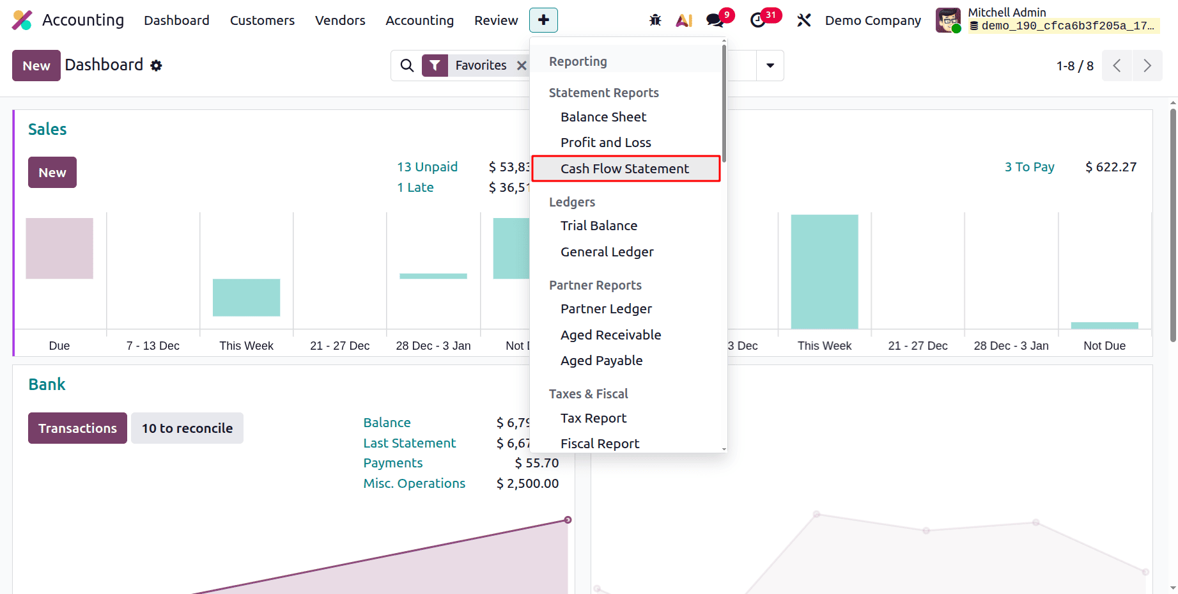Click the New dashboard button
The width and height of the screenshot is (1178, 594).
[x=36, y=65]
